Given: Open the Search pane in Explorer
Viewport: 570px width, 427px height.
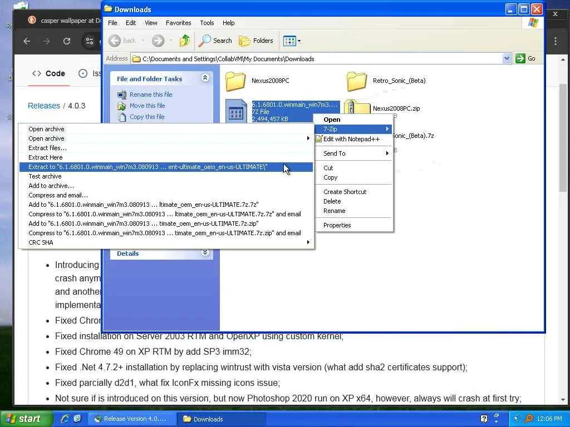Looking at the screenshot, I should tap(215, 41).
